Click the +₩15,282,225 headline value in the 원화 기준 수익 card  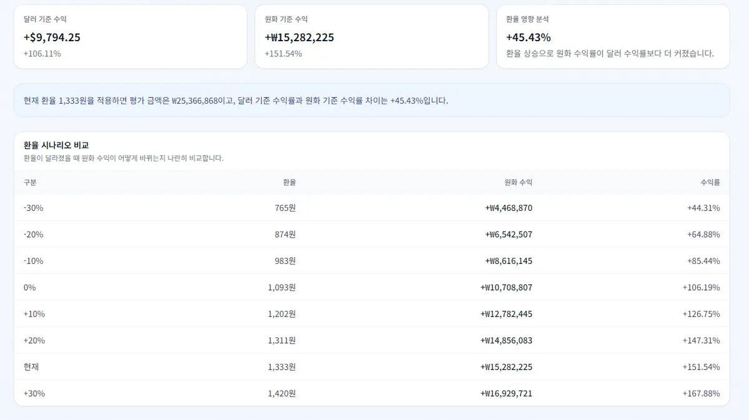[299, 37]
